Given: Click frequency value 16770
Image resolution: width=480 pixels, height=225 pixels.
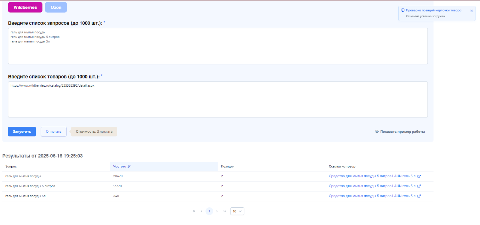Looking at the screenshot, I should pyautogui.click(x=117, y=186).
